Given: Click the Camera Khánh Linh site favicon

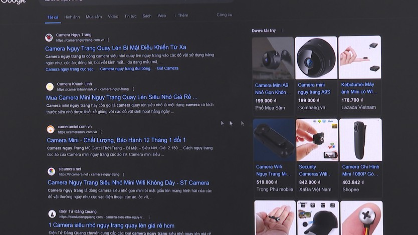Looking at the screenshot, I should [50, 87].
